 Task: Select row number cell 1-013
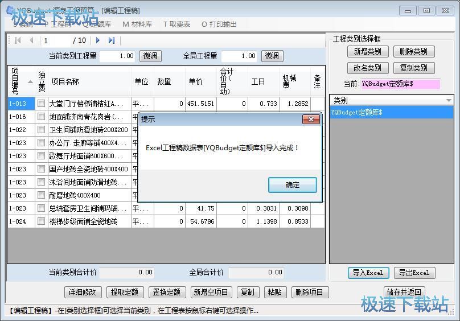(21, 104)
